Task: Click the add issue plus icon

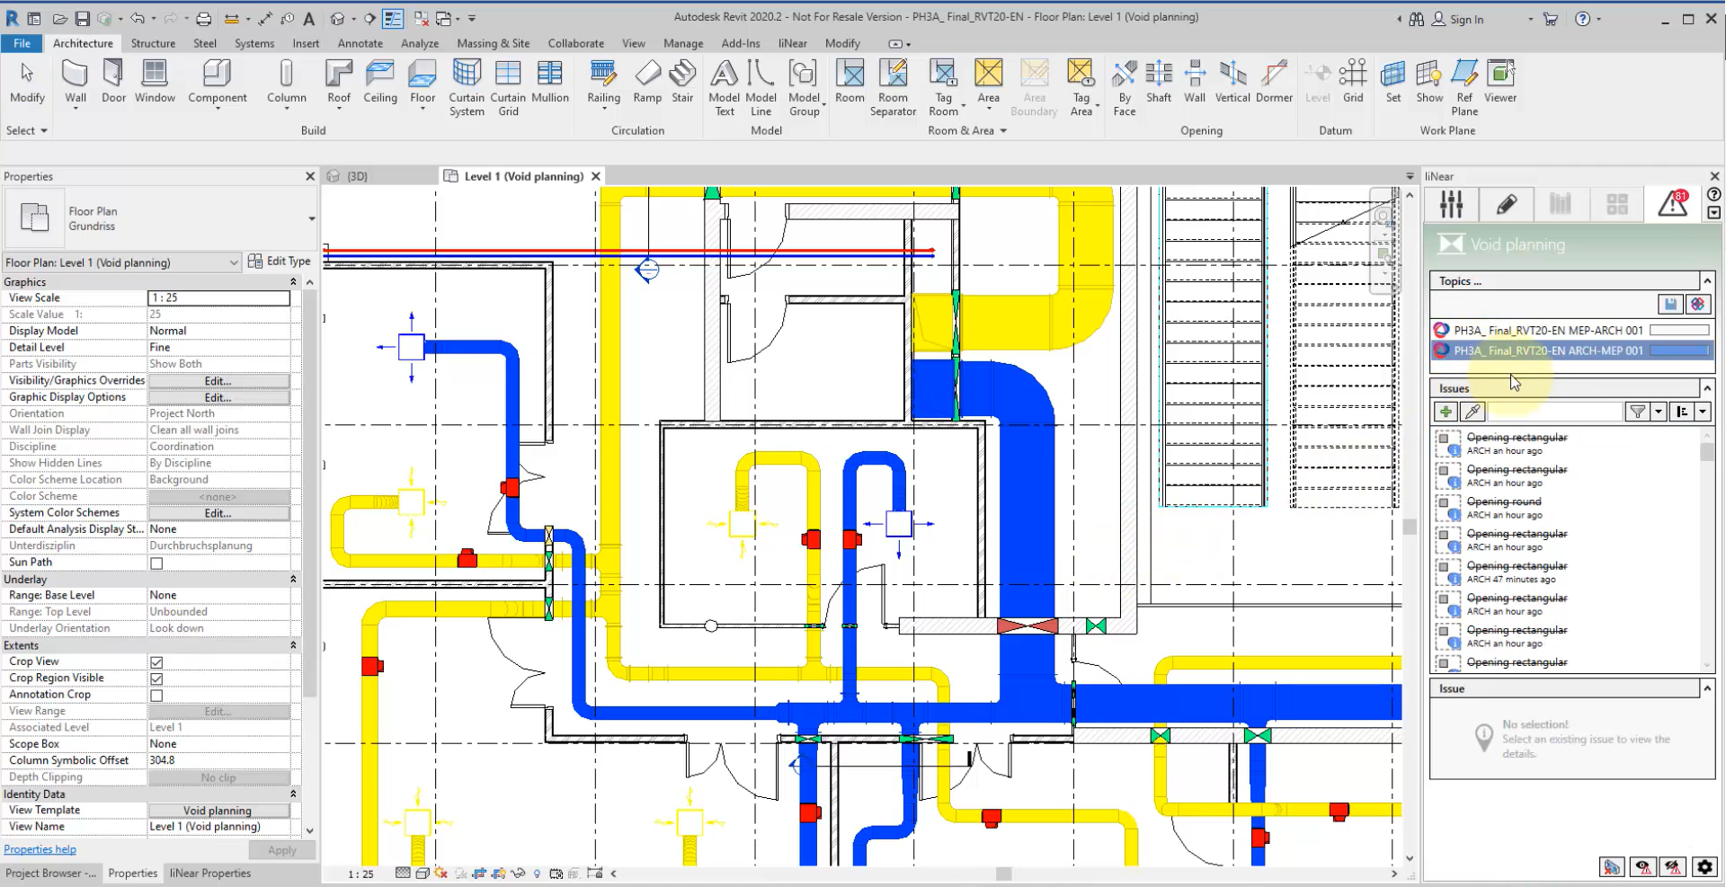Action: pos(1446,412)
